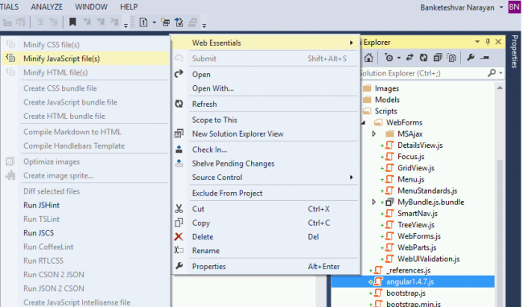Image resolution: width=523 pixels, height=307 pixels.
Task: Collapse the WebForms folder arrow
Action: [364, 122]
